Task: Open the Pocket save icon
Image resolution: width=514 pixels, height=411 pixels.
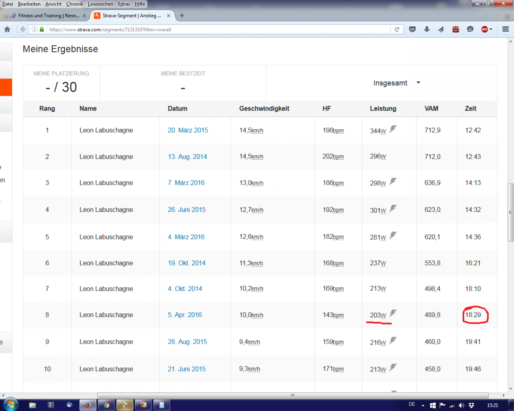Action: (412, 30)
